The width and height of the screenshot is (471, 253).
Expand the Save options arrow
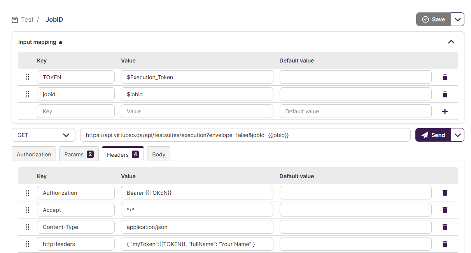click(x=457, y=19)
